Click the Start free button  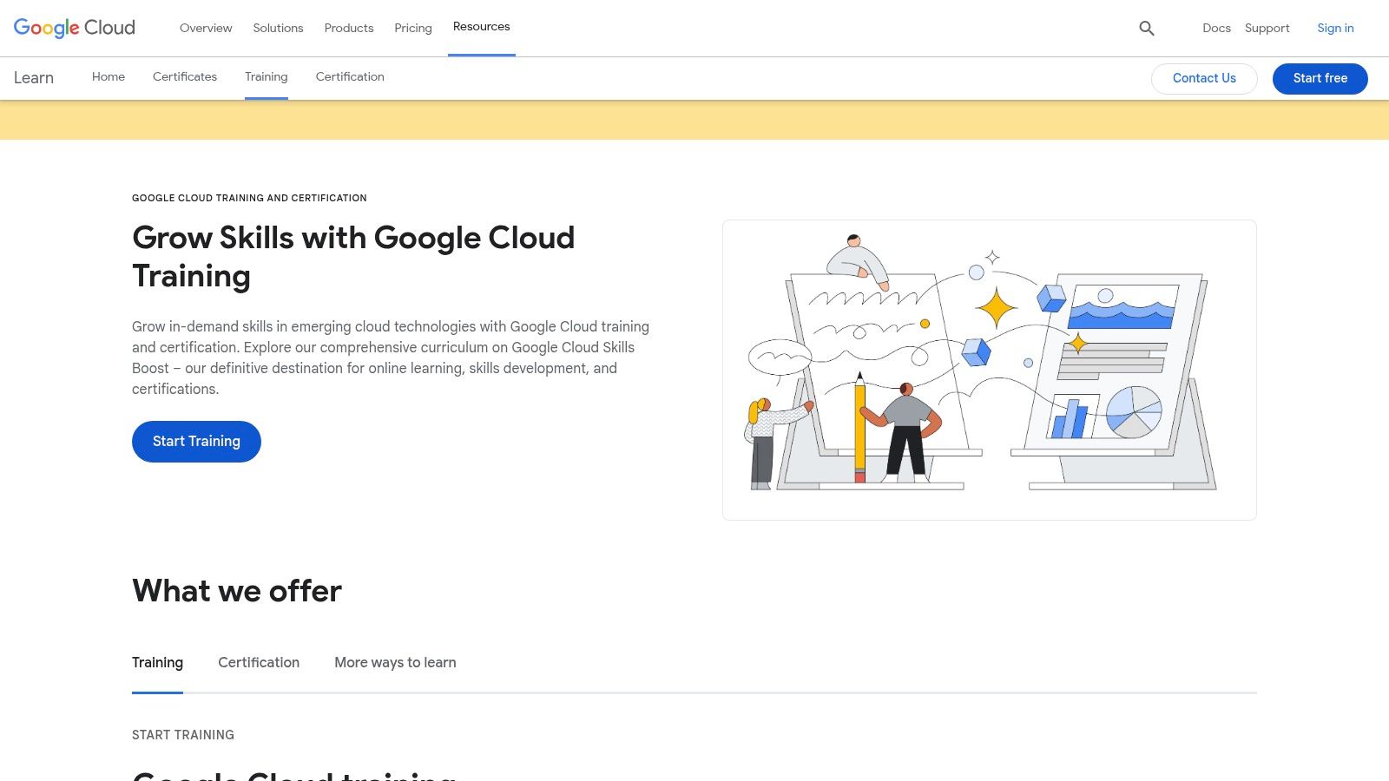[1320, 78]
